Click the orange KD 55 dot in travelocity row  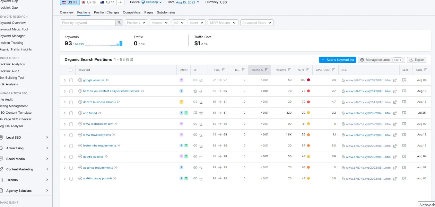(x=308, y=134)
